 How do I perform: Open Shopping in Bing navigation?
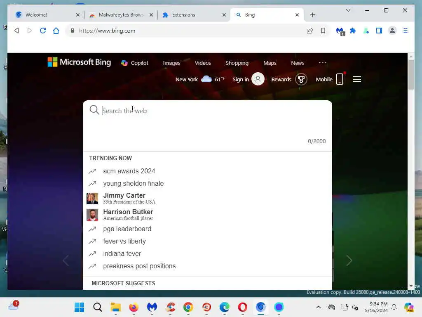[x=237, y=63]
